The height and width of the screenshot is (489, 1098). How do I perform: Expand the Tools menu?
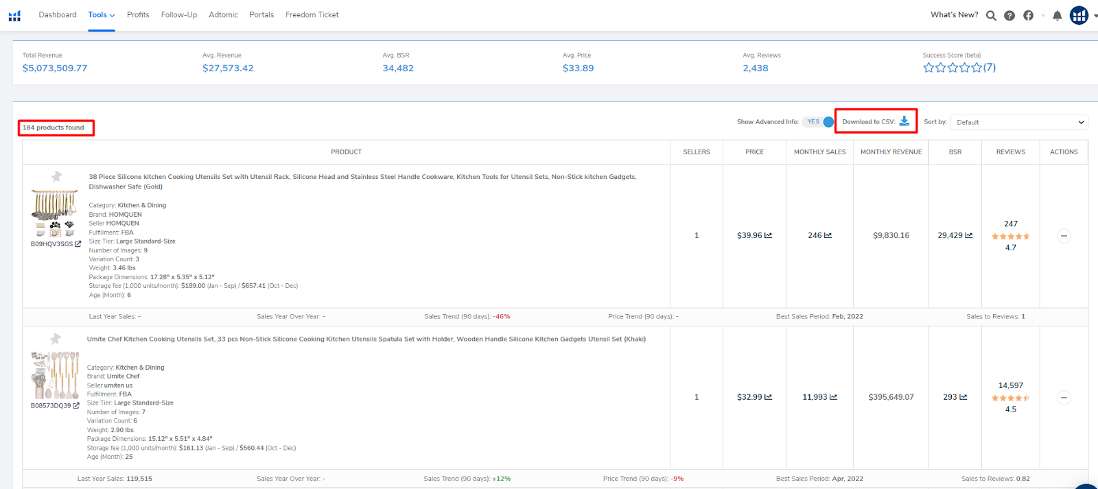[x=102, y=15]
